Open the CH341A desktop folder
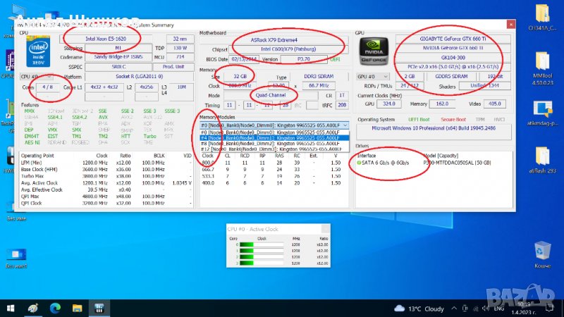The image size is (564, 317). click(x=543, y=14)
